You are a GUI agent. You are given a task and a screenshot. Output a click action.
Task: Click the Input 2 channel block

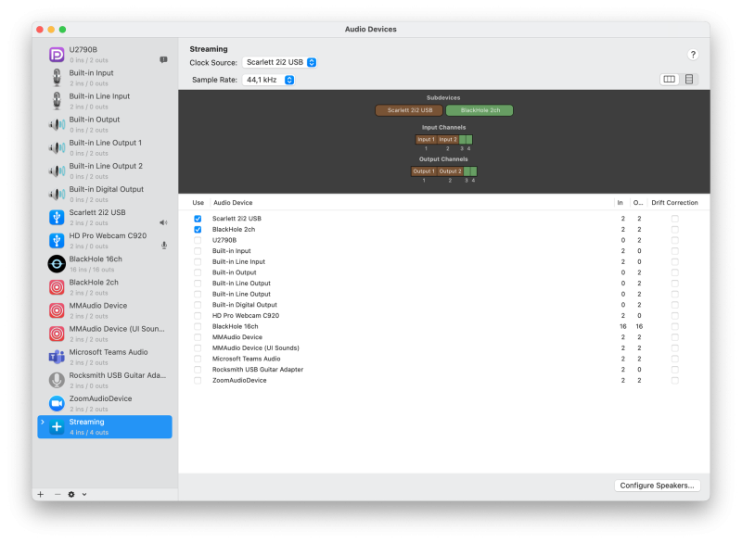pyautogui.click(x=448, y=139)
